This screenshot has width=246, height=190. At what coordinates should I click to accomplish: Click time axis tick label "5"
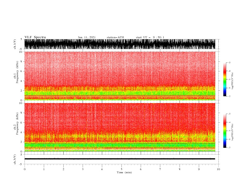[x=121, y=169]
